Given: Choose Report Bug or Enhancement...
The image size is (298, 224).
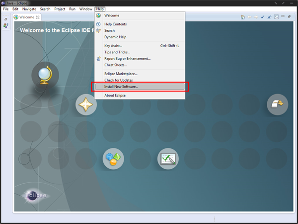Looking at the screenshot, I should click(x=140, y=58).
